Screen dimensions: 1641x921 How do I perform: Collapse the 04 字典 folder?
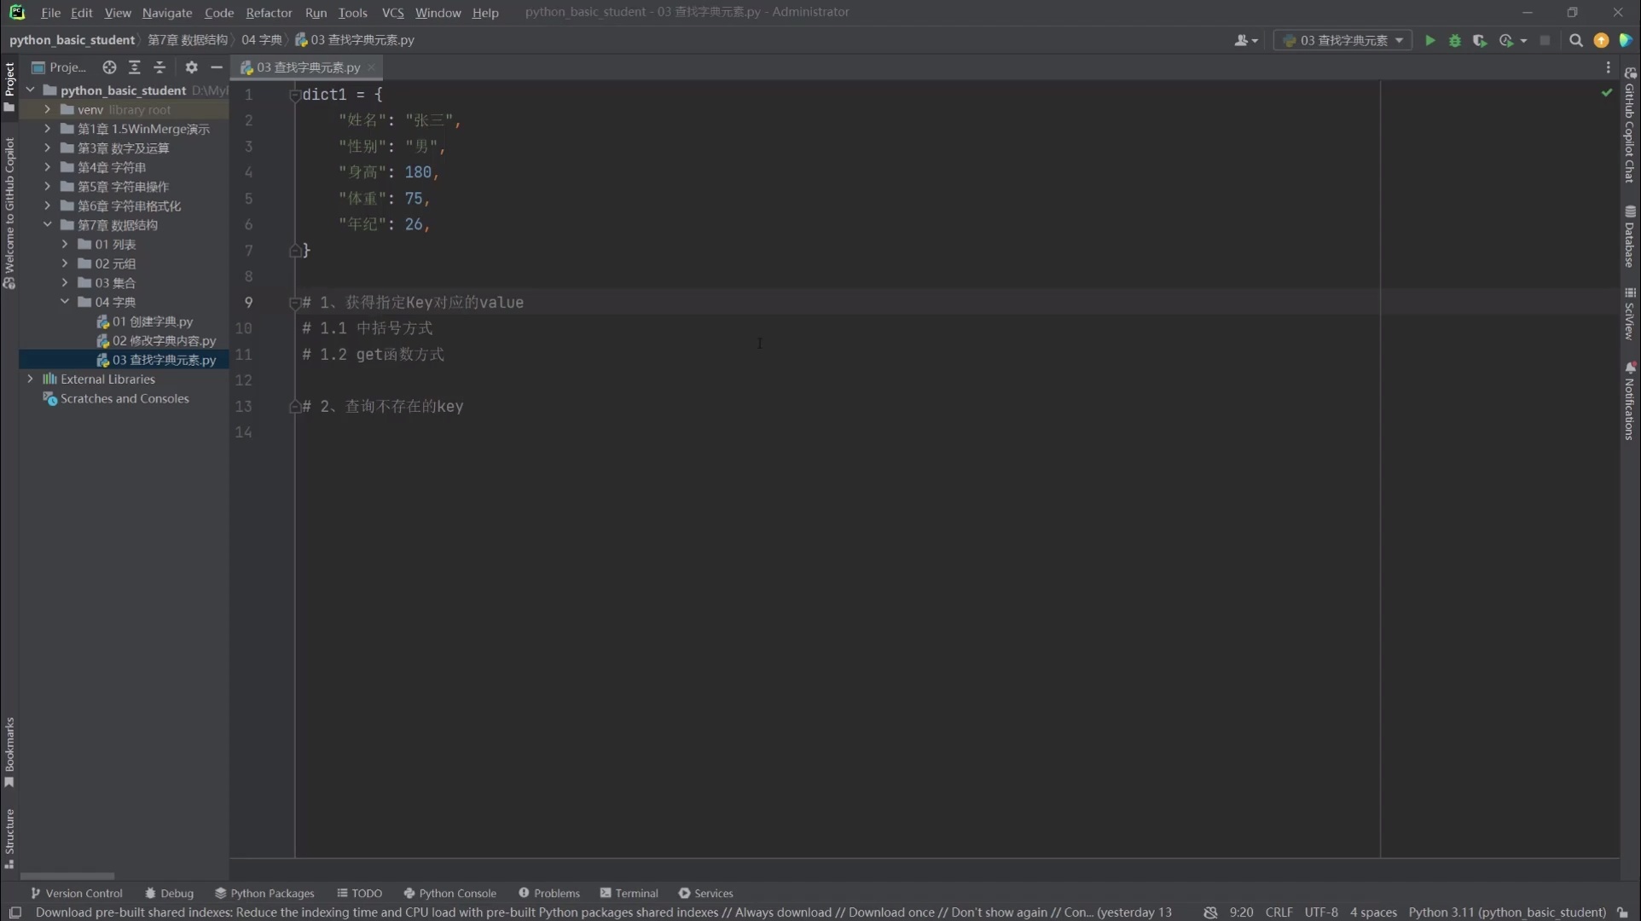(65, 302)
